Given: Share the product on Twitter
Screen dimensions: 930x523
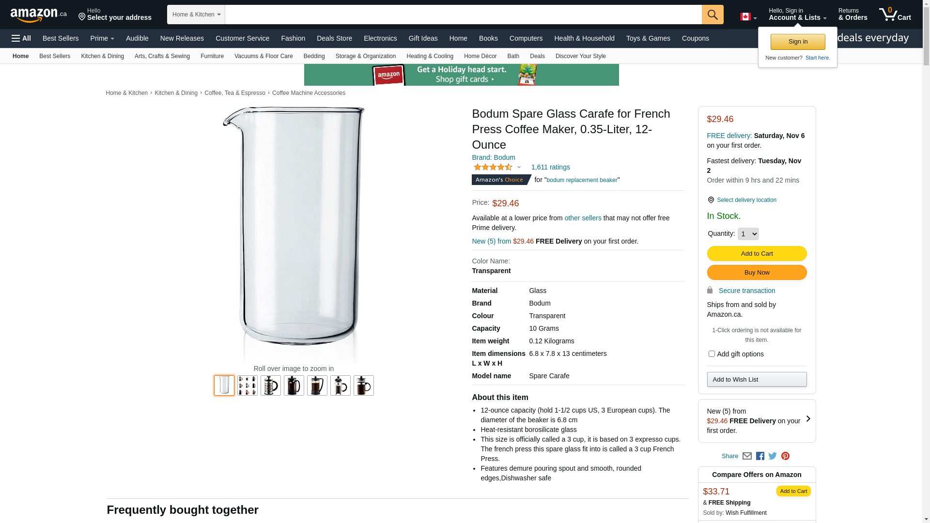Looking at the screenshot, I should 773,456.
